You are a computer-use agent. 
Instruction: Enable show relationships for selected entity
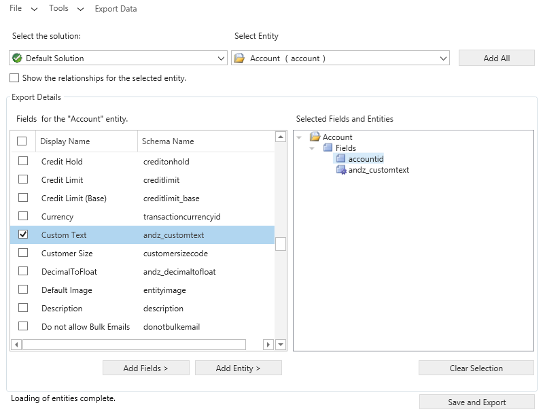coord(14,78)
